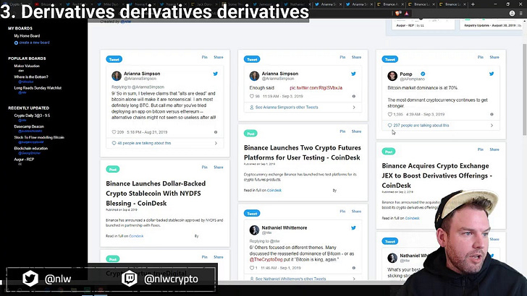The image size is (527, 296).
Task: Share the Binance Two Crypto Futures post
Action: [356, 131]
